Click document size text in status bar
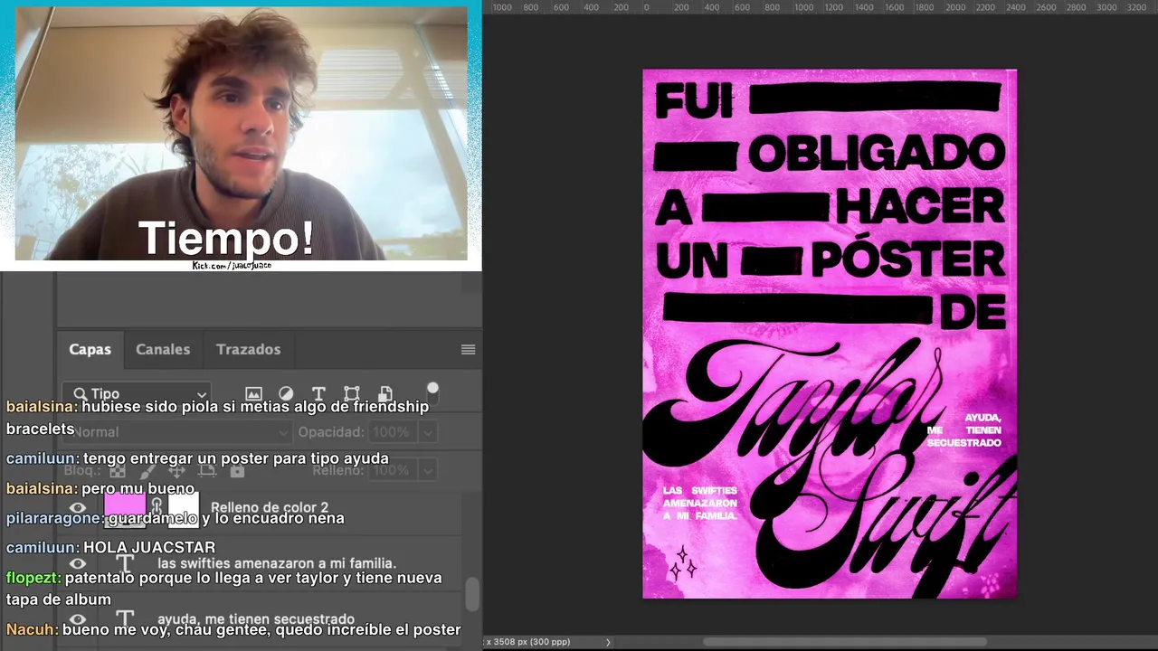1158x651 pixels. point(529,642)
